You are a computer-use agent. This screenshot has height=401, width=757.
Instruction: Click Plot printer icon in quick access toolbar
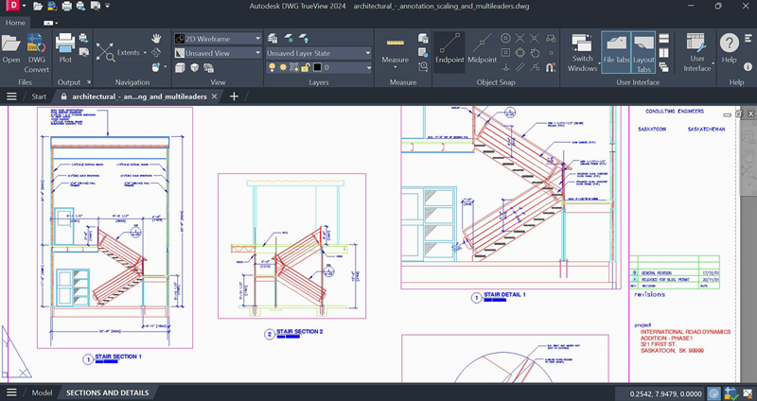pos(66,7)
